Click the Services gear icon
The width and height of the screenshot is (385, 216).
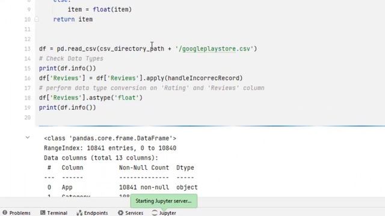pyautogui.click(x=120, y=212)
